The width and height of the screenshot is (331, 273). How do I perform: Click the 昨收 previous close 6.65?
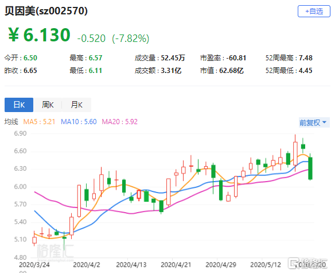pyautogui.click(x=30, y=71)
